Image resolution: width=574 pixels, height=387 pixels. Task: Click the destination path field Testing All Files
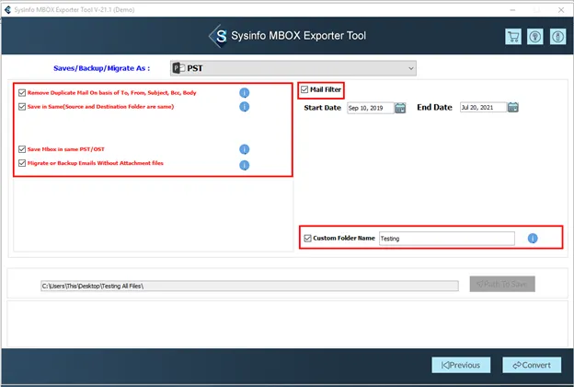point(249,286)
